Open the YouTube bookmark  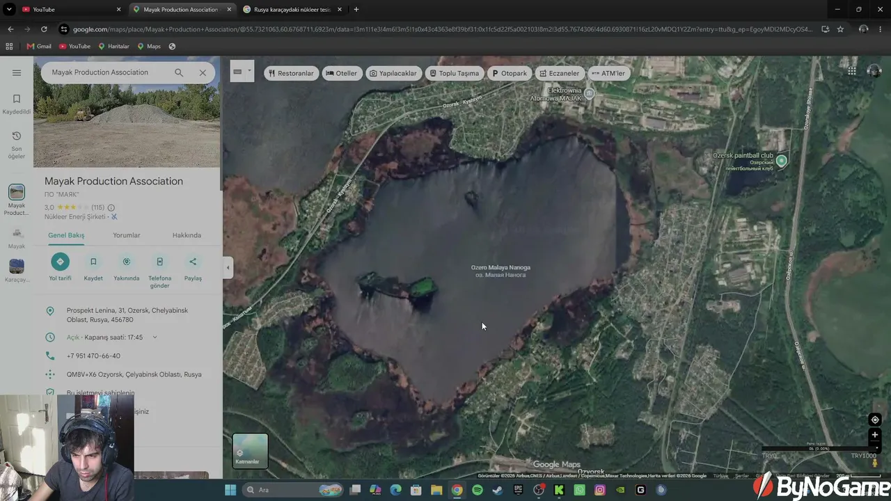click(x=74, y=47)
